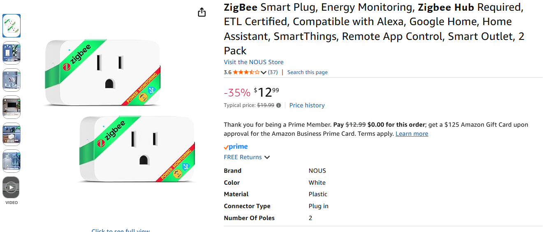Select the second product thumbnail
Viewport: 551px width, 232px height.
[x=12, y=53]
